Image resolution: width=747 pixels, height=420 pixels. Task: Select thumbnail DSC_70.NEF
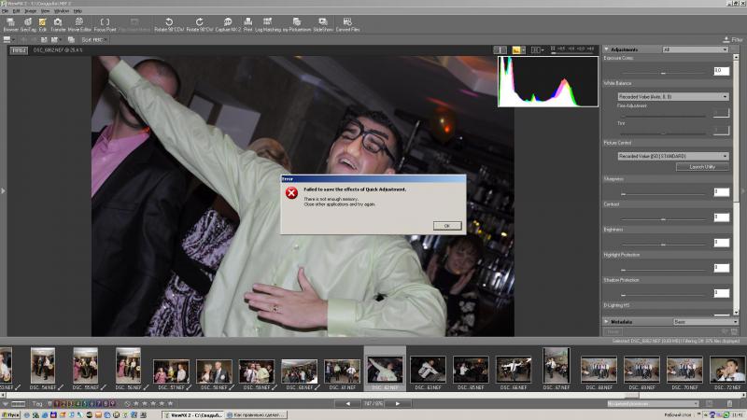684,370
